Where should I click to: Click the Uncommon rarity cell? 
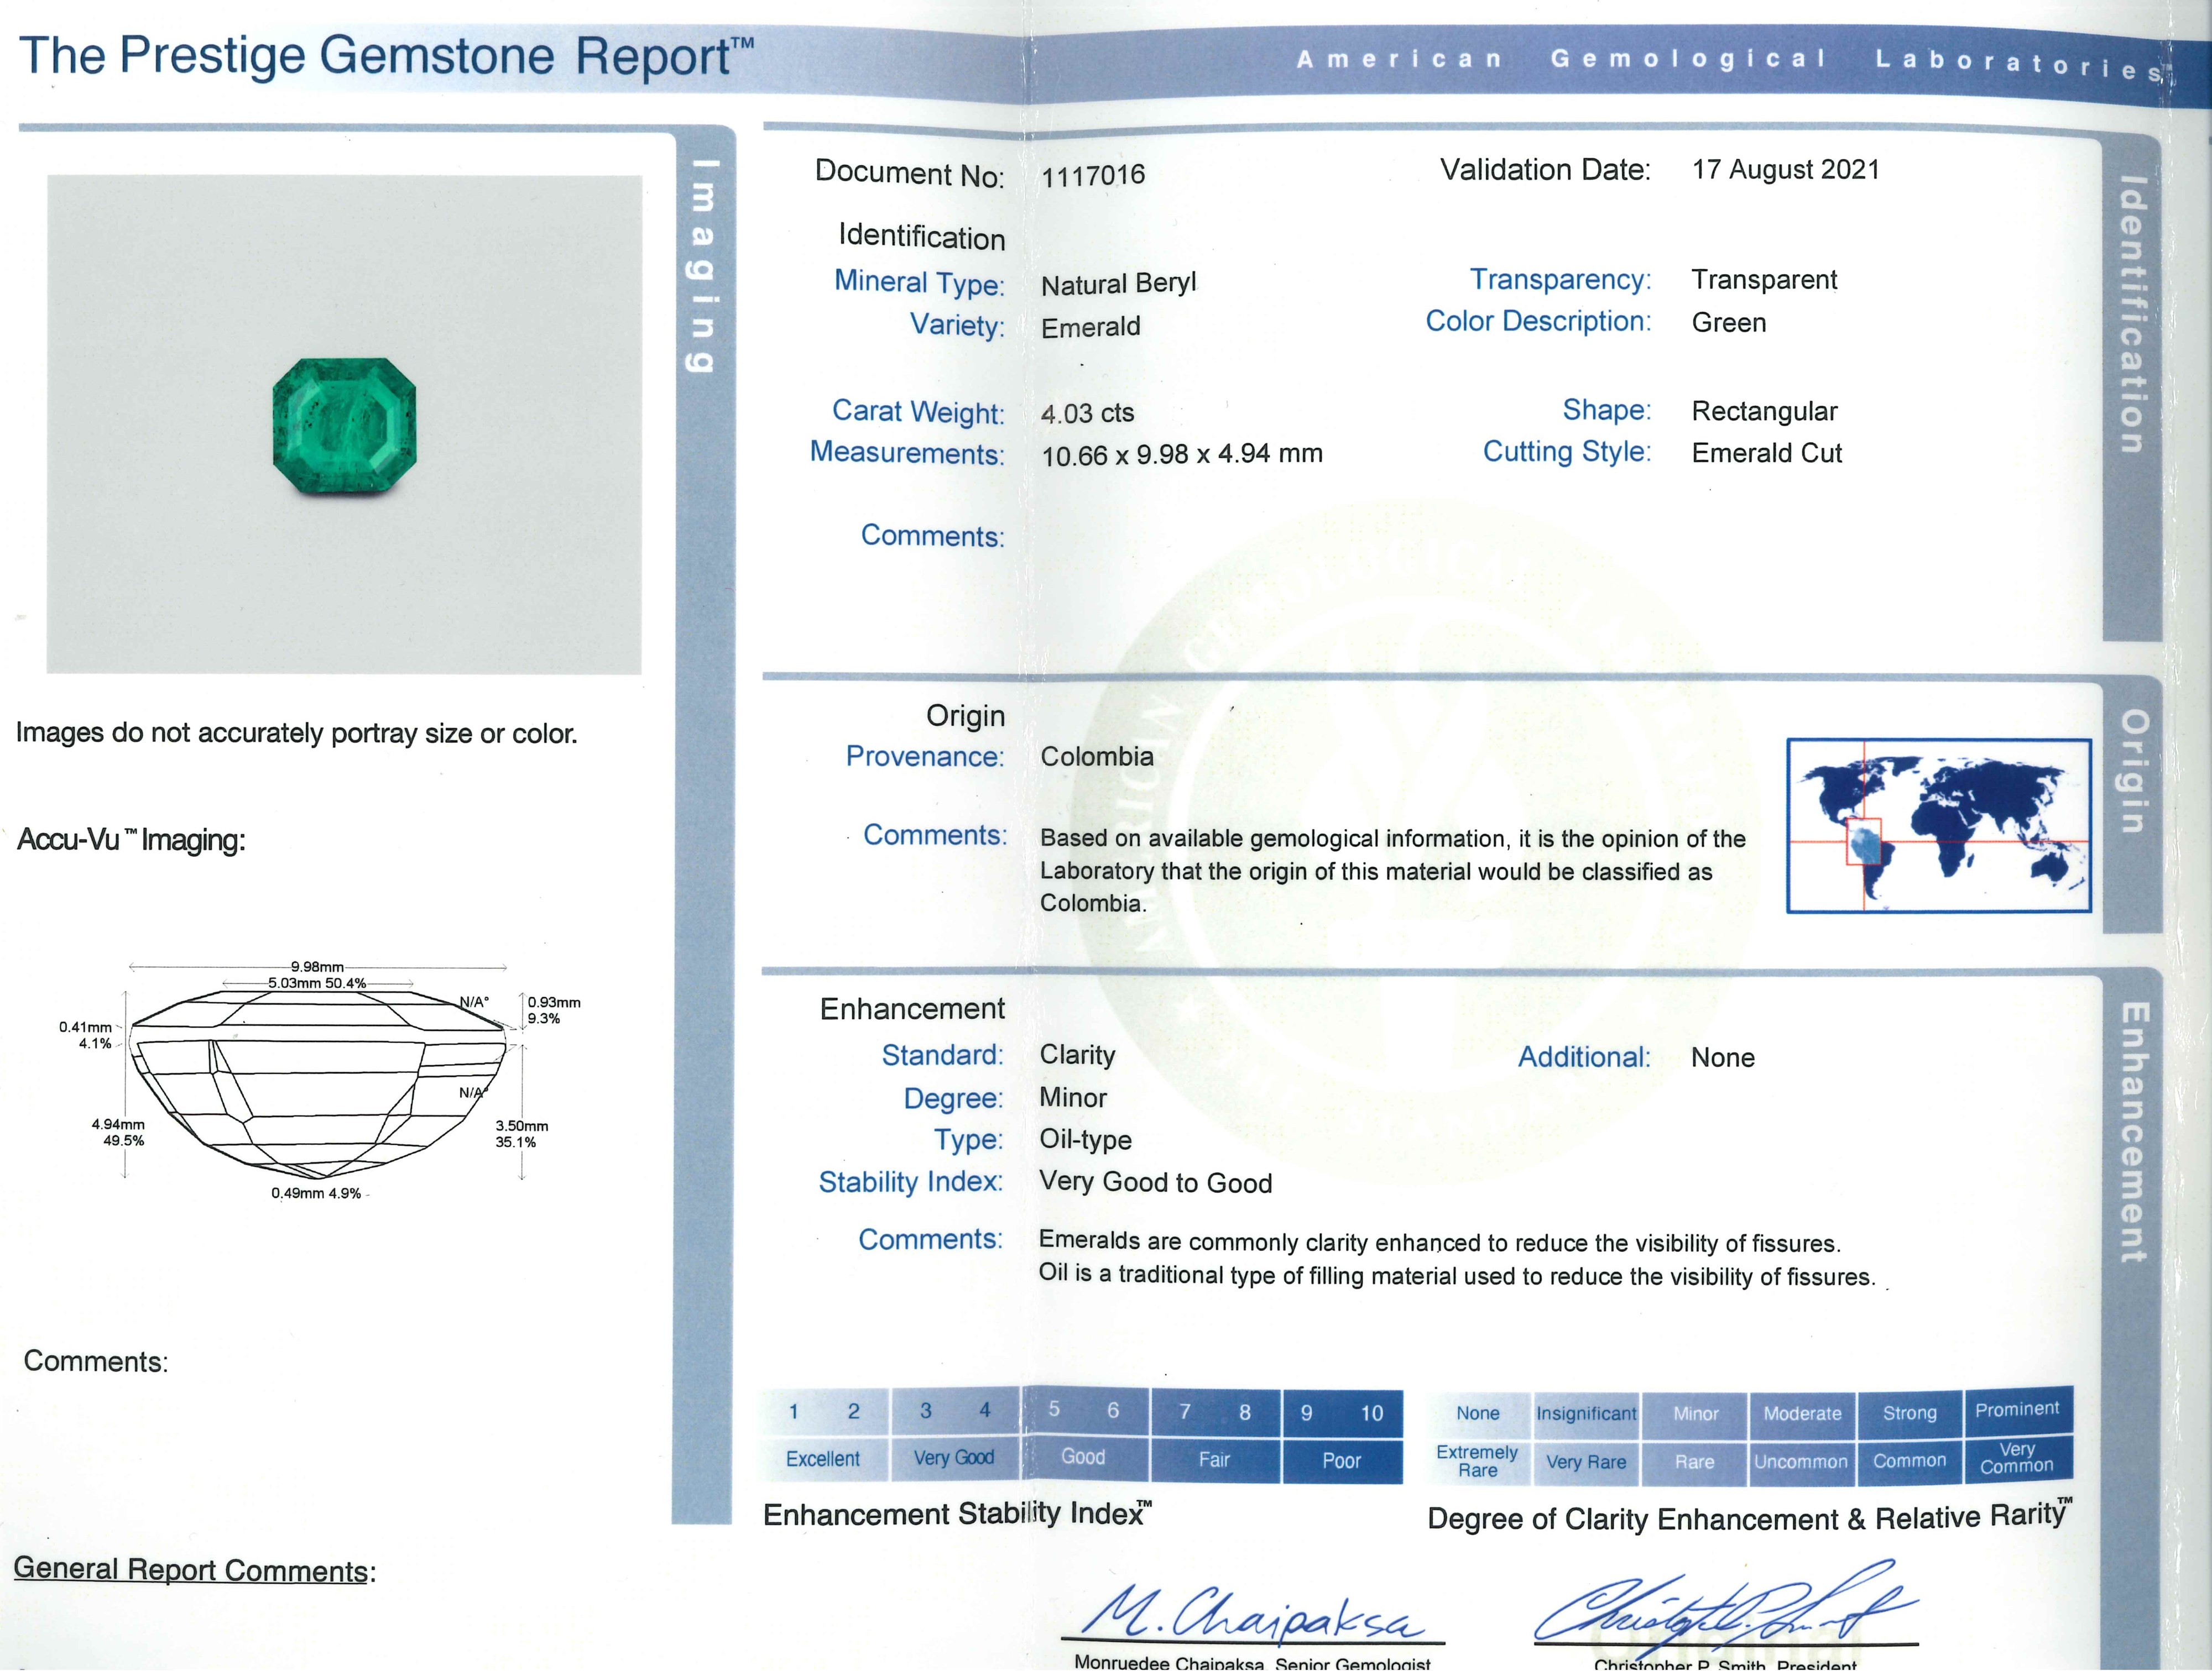point(1801,1462)
